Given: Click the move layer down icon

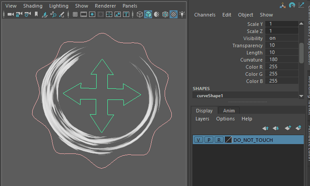Looking at the screenshot, I should pyautogui.click(x=276, y=128).
